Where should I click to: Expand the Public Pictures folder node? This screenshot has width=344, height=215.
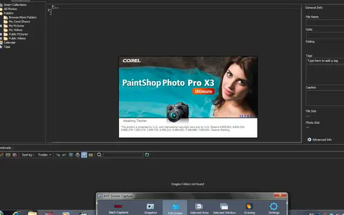point(1,34)
